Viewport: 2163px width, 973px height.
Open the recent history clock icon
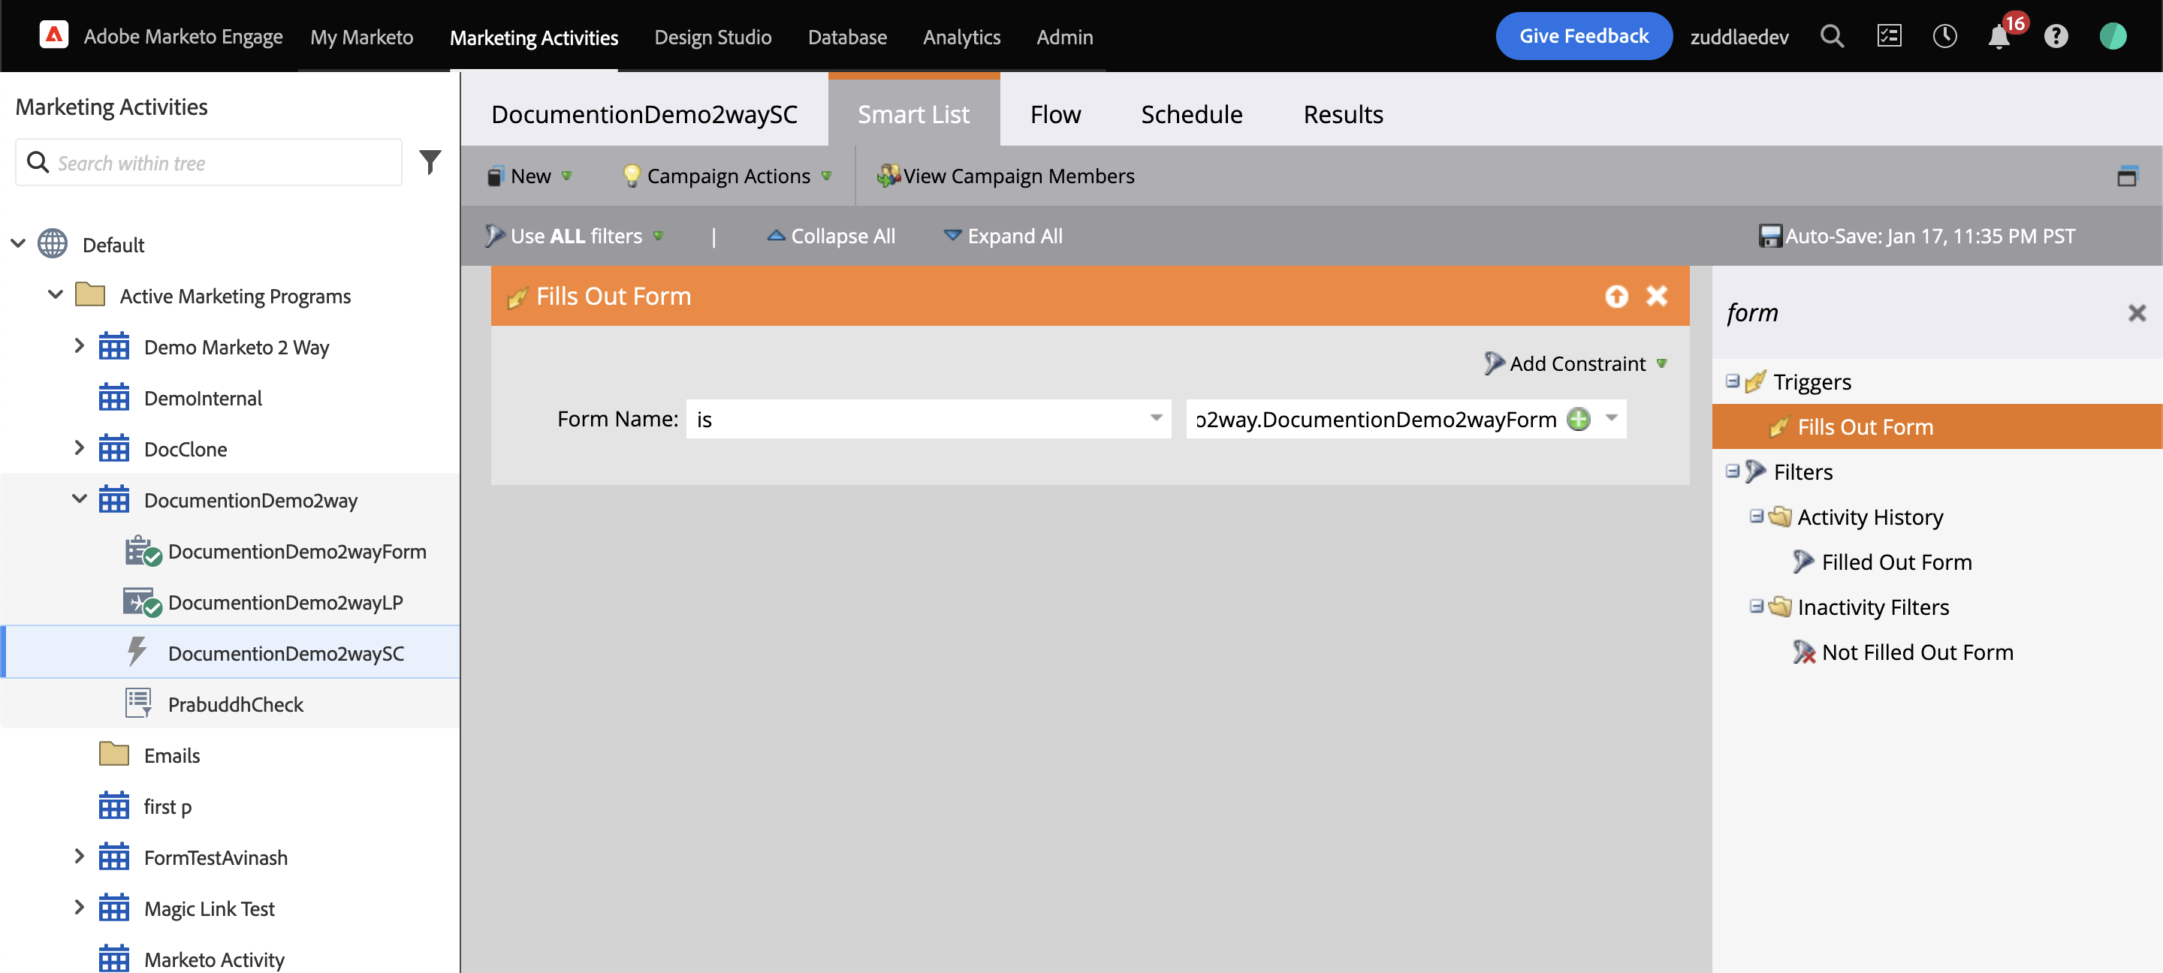coord(1944,37)
